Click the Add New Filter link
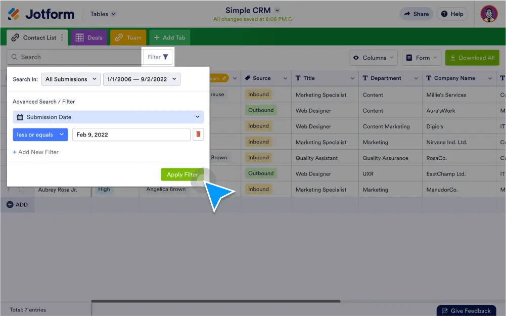Viewport: 506px width, 316px height. tap(35, 152)
